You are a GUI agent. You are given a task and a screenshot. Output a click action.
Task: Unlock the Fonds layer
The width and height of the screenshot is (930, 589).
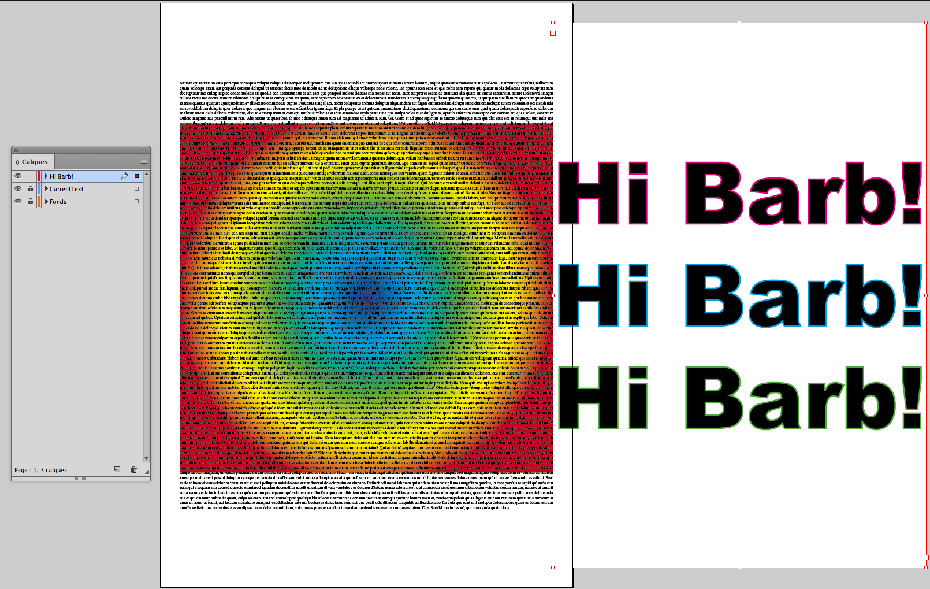[x=31, y=201]
